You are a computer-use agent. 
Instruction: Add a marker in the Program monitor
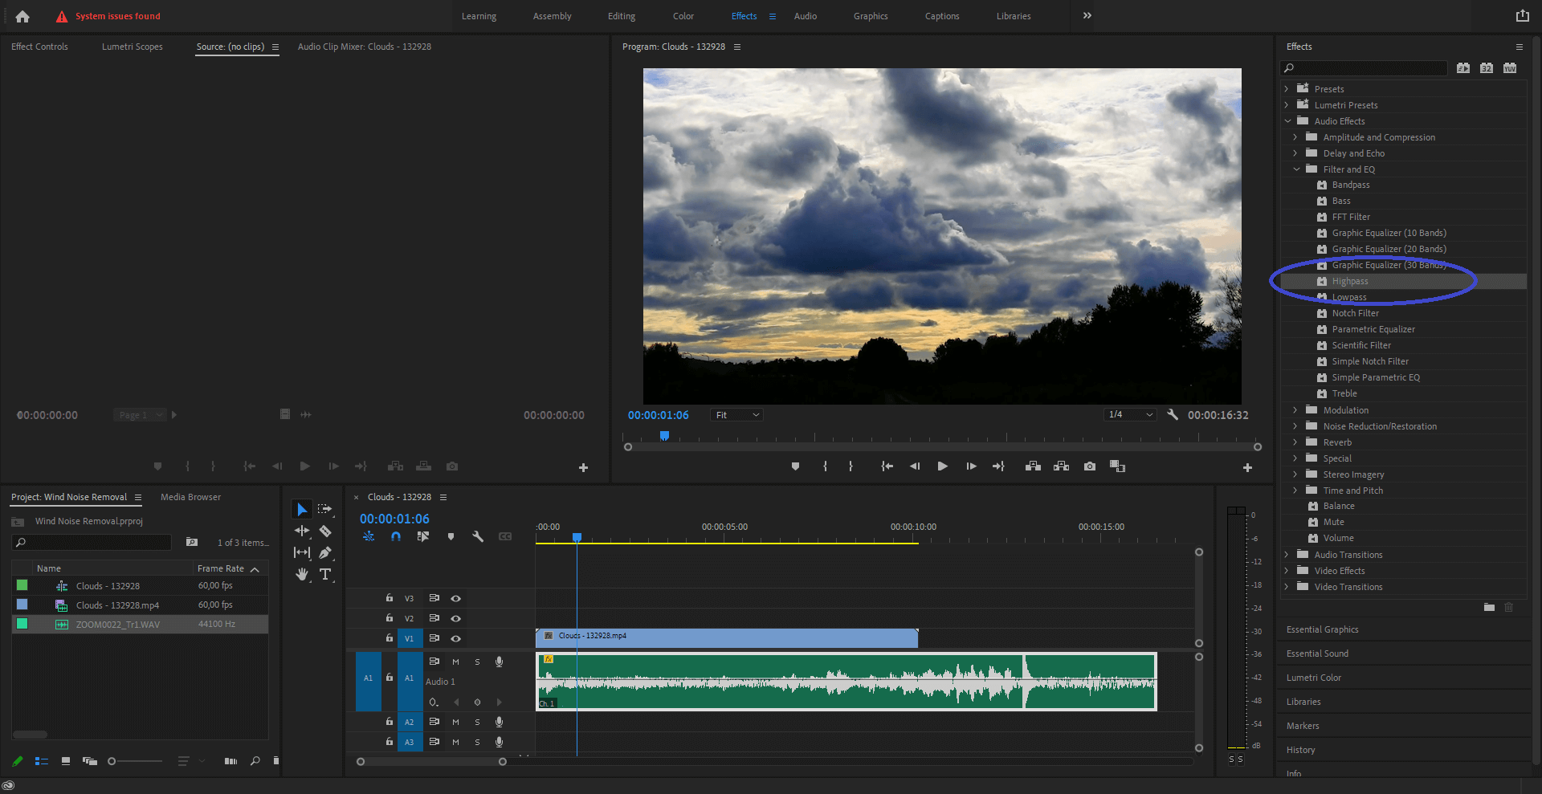795,466
